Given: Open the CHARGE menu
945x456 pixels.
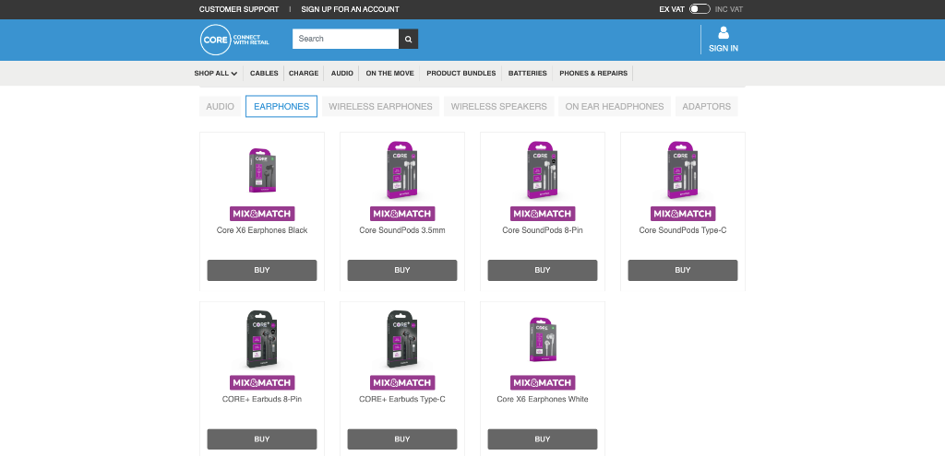Looking at the screenshot, I should pyautogui.click(x=304, y=74).
